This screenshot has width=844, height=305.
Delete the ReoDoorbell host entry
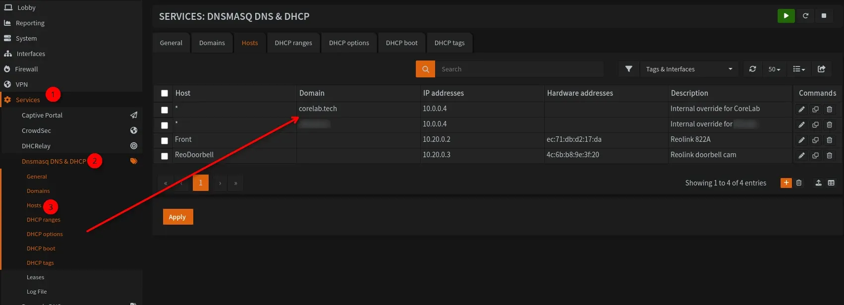(829, 156)
